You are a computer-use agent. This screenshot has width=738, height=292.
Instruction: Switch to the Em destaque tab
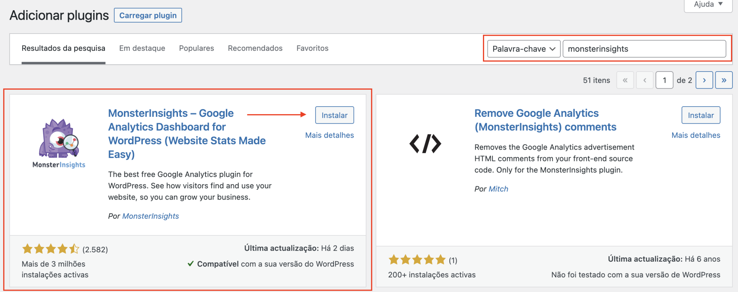pyautogui.click(x=142, y=48)
